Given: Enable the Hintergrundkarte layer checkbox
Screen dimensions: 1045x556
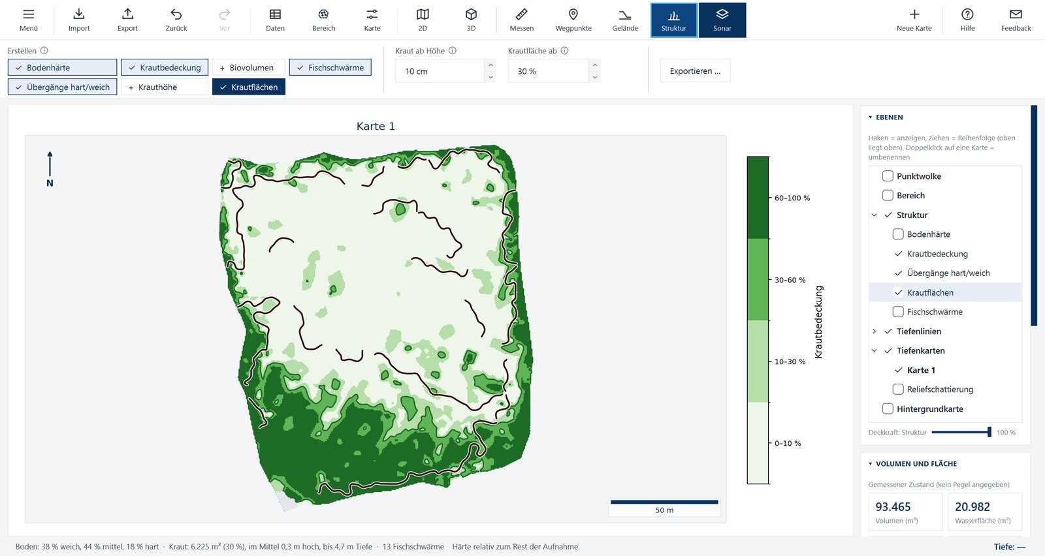Looking at the screenshot, I should click(888, 409).
